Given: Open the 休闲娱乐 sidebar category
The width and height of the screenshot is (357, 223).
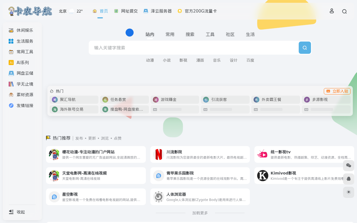Looking at the screenshot, I should point(25,30).
